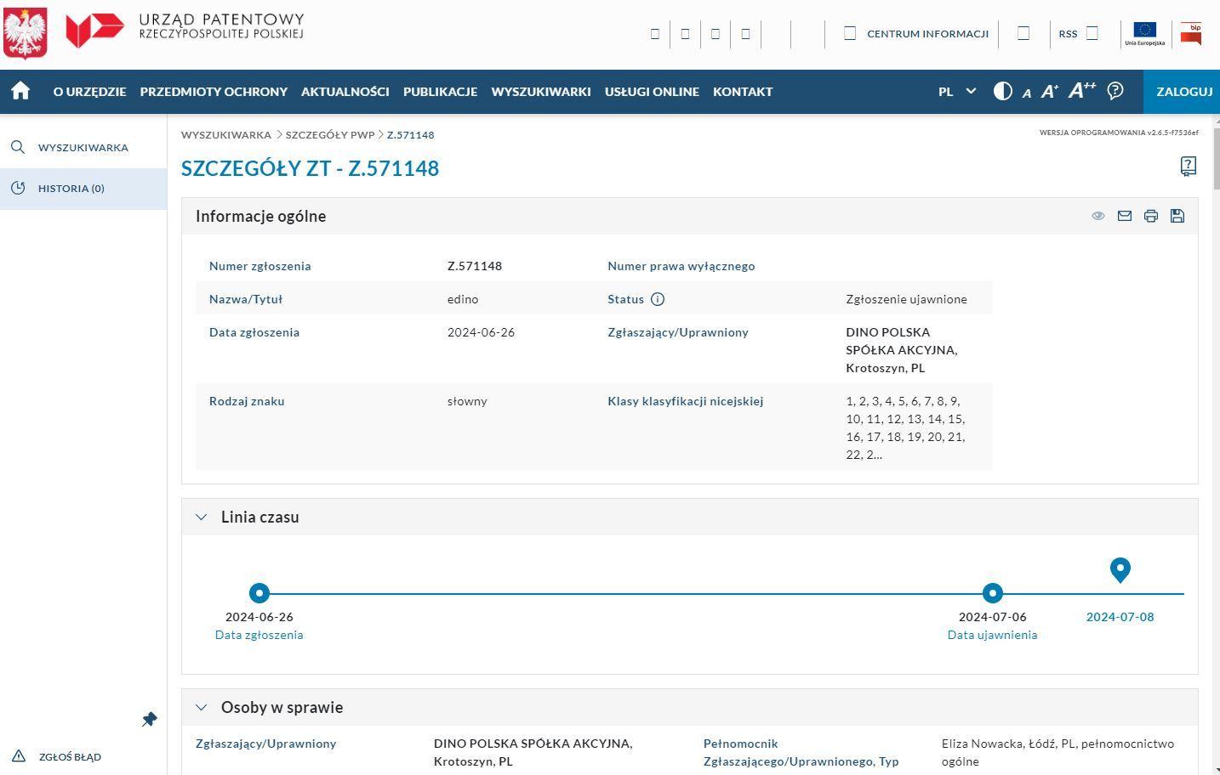Click the table date value 2024-06-26

click(482, 332)
